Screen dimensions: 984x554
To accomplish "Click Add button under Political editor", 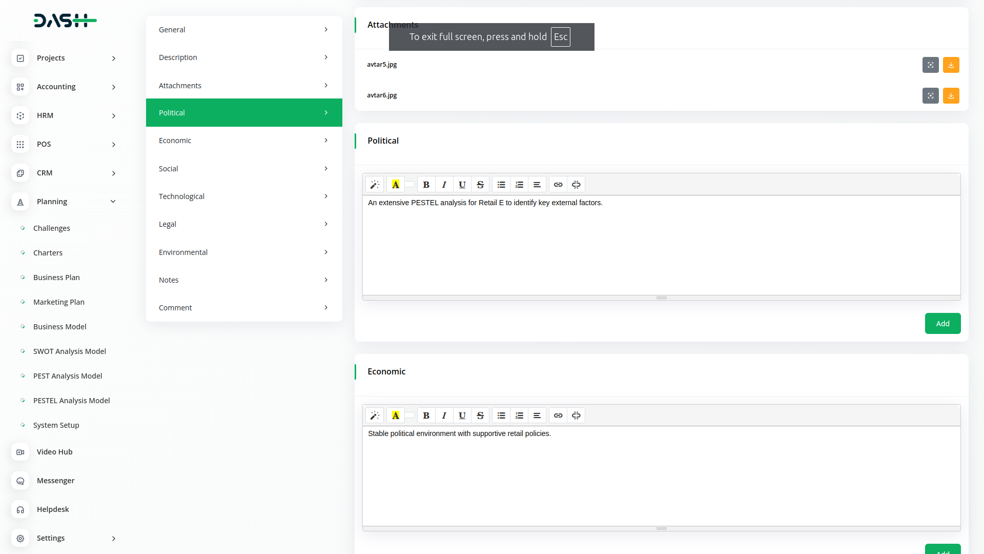I will click(942, 324).
